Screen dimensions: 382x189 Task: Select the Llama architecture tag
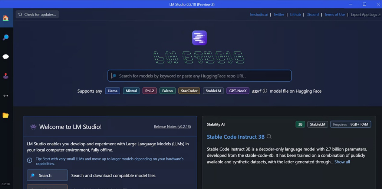point(112,91)
